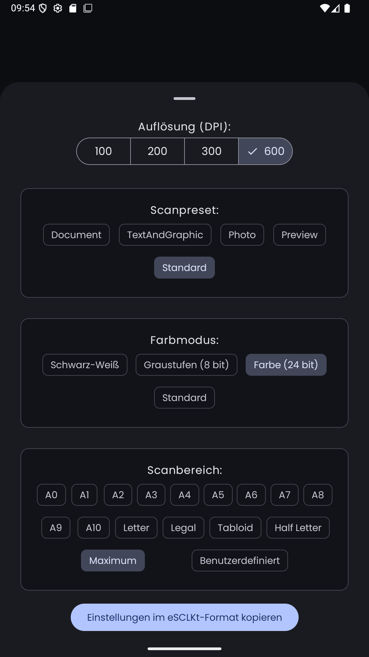369x657 pixels.
Task: Tap the battery icon in status bar
Action: [347, 8]
